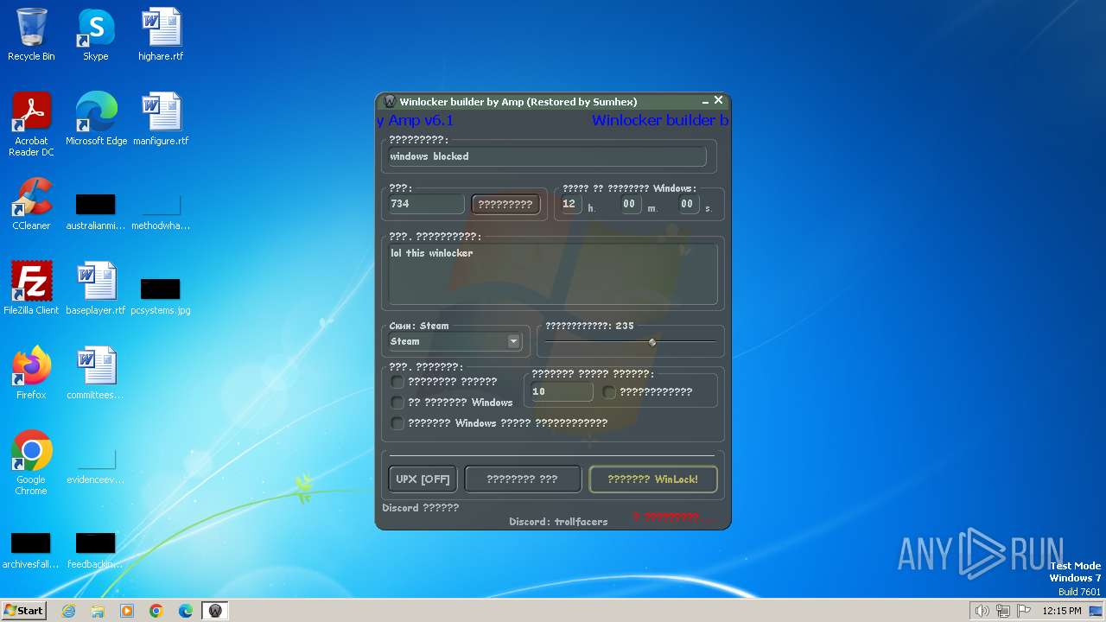
Task: Minimize the Winlocker builder window
Action: 705,102
